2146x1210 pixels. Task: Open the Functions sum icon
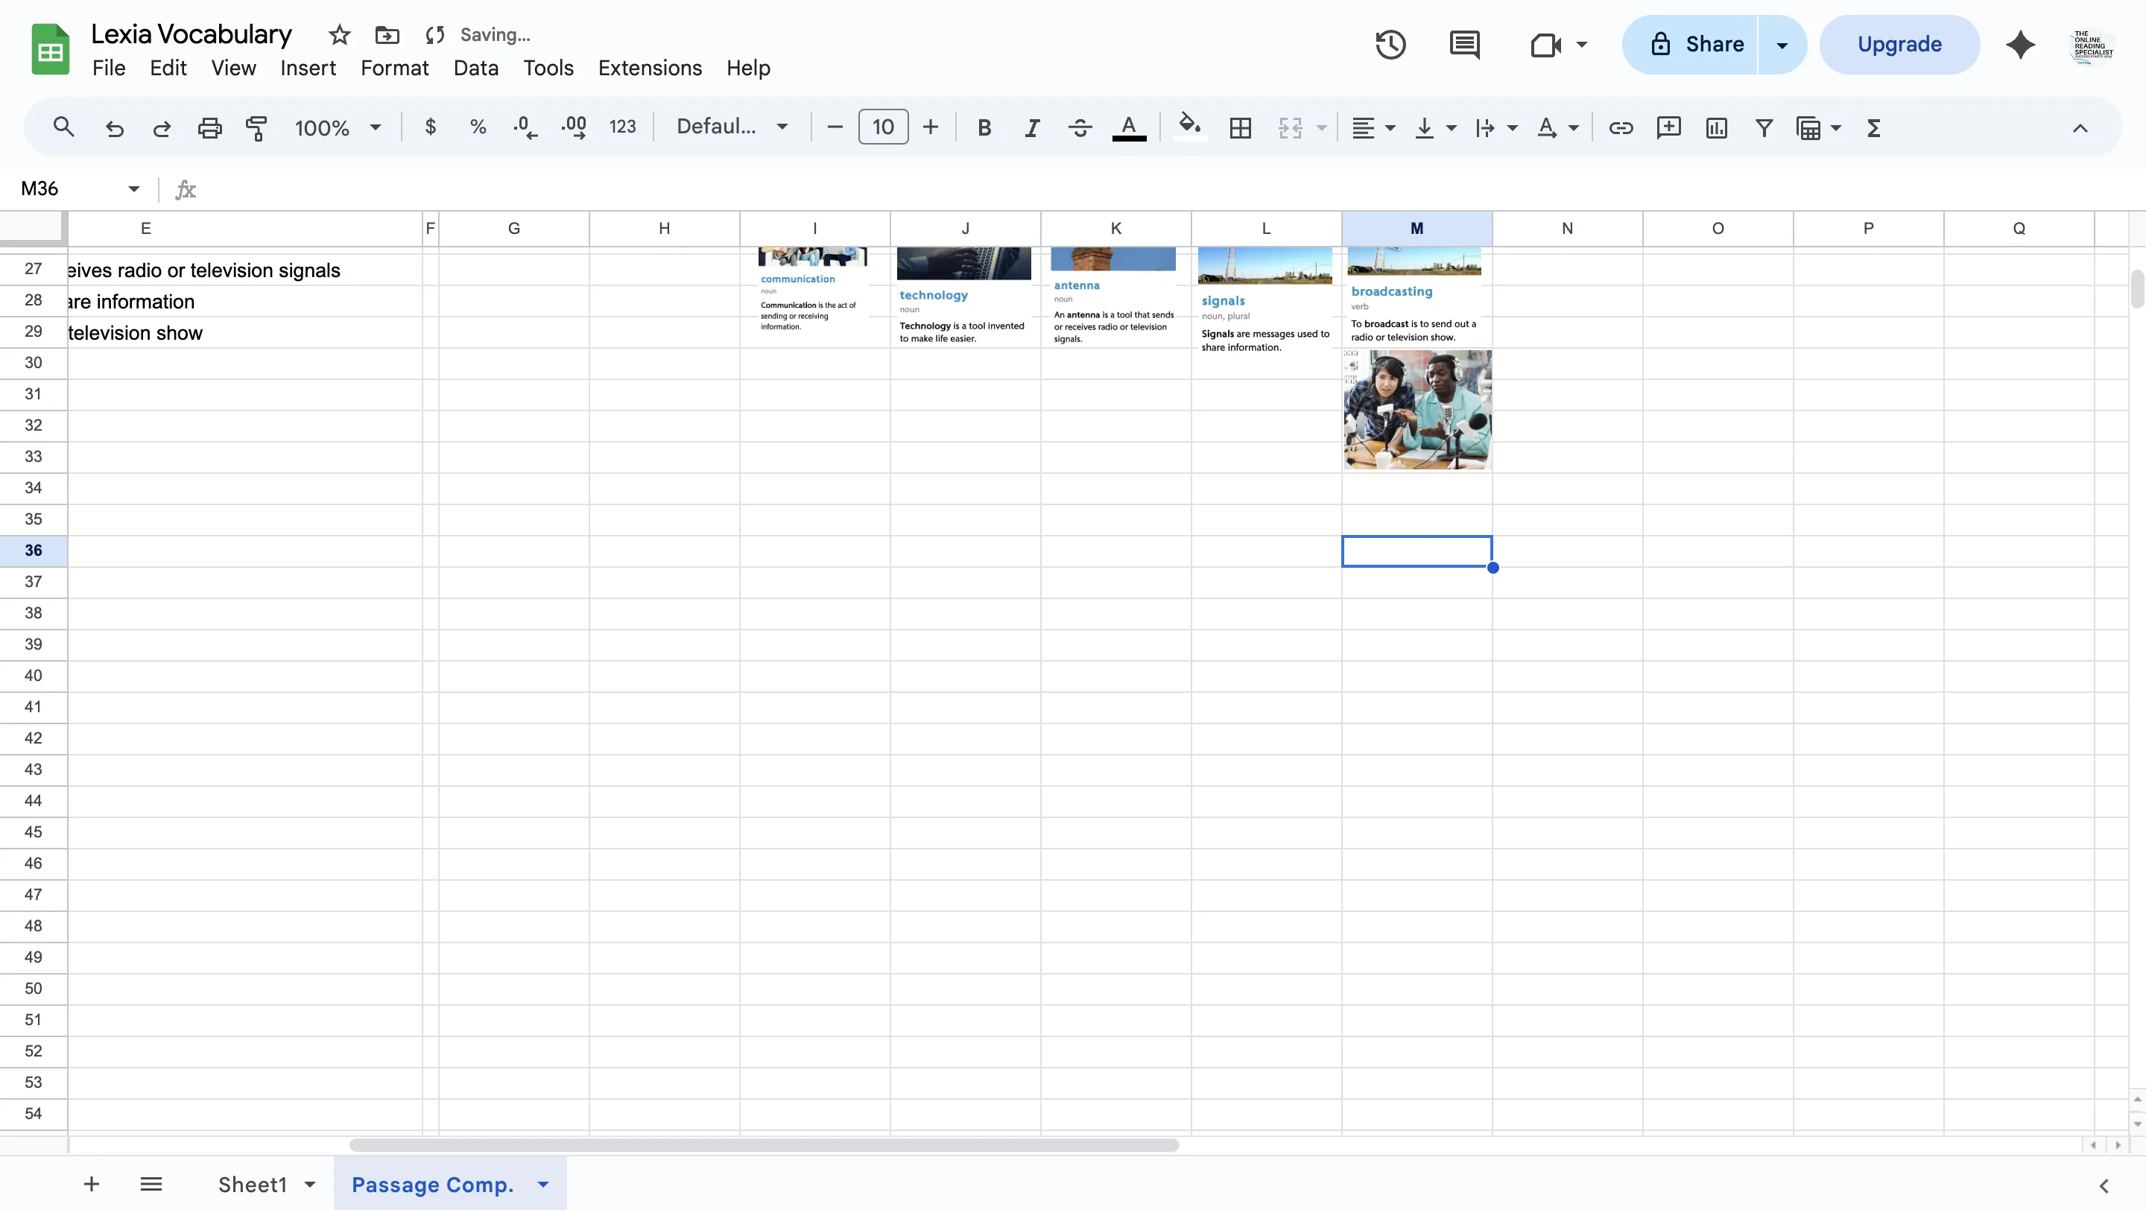1873,127
